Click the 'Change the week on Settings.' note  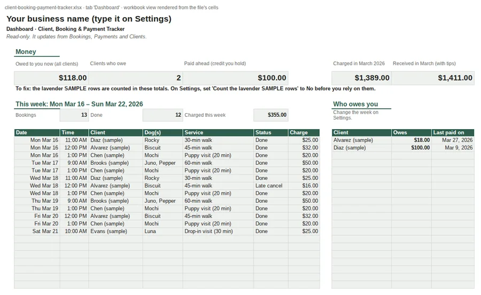pyautogui.click(x=356, y=115)
